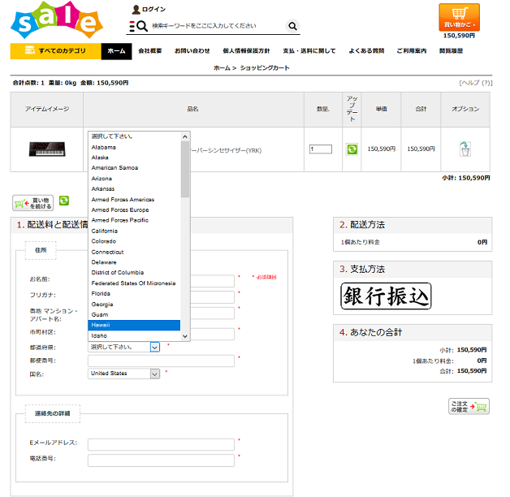
Task: Select Idaho from state list
Action: pos(134,335)
